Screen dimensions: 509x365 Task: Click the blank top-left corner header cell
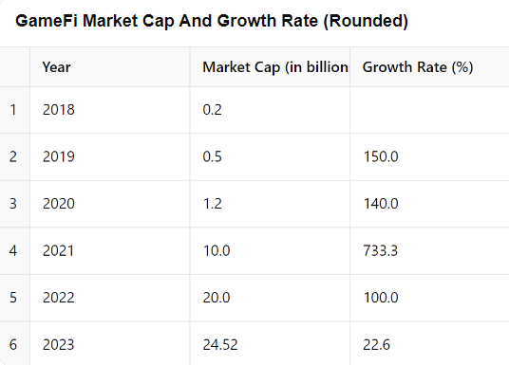14,67
